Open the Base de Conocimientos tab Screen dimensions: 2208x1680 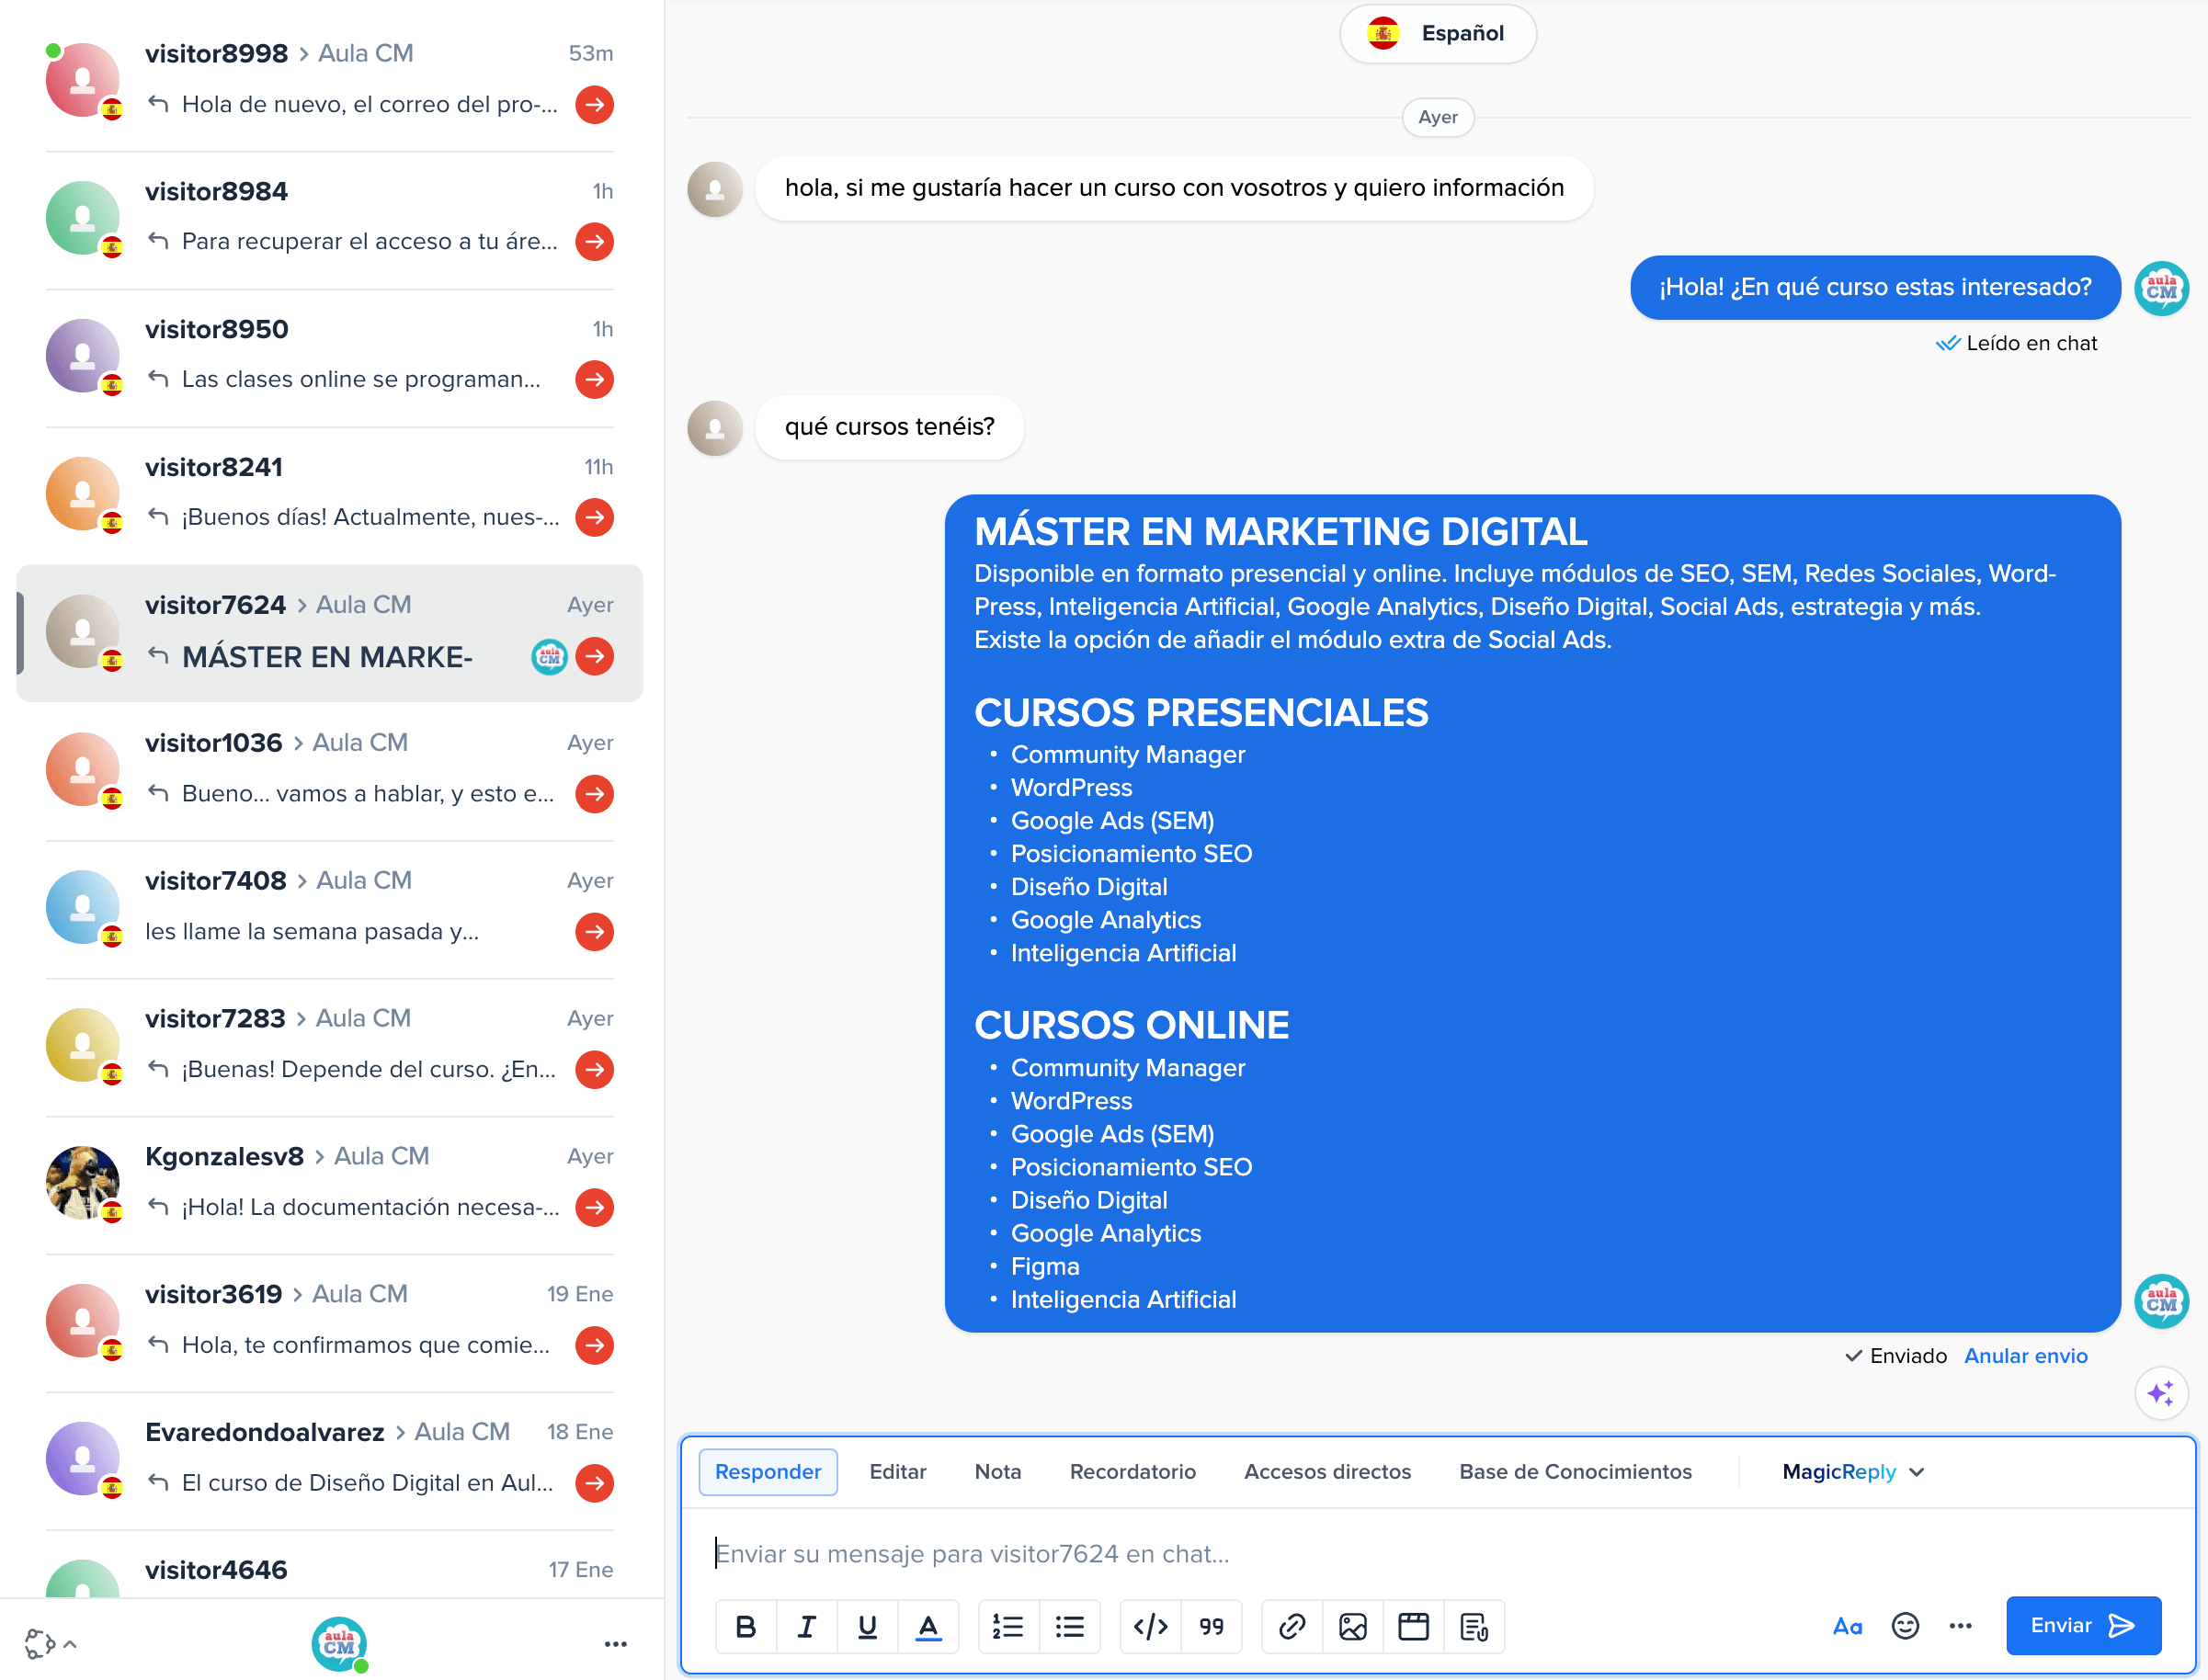tap(1575, 1472)
